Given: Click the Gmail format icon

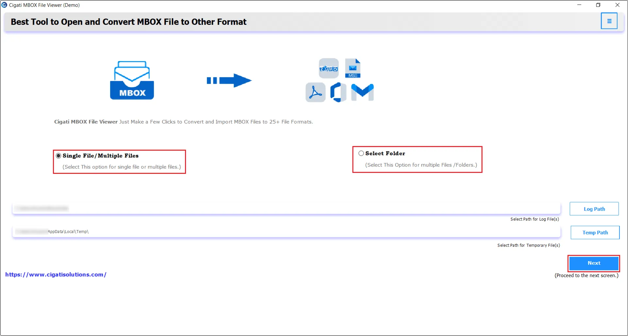Looking at the screenshot, I should 362,92.
